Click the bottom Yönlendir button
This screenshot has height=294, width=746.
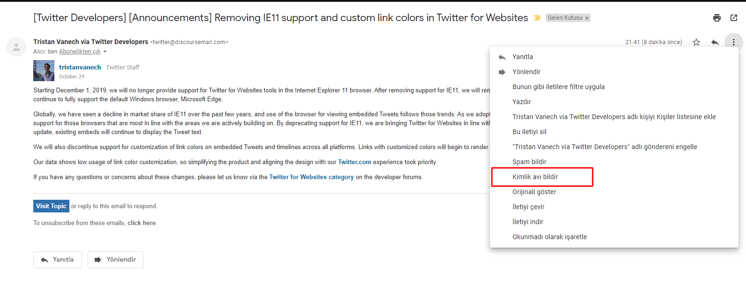coord(115,260)
